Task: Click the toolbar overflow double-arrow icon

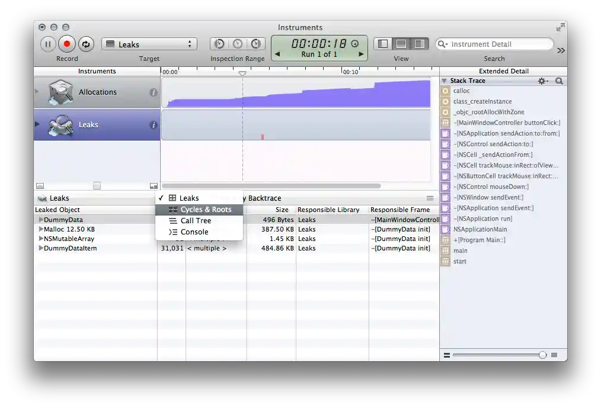Action: [x=561, y=51]
